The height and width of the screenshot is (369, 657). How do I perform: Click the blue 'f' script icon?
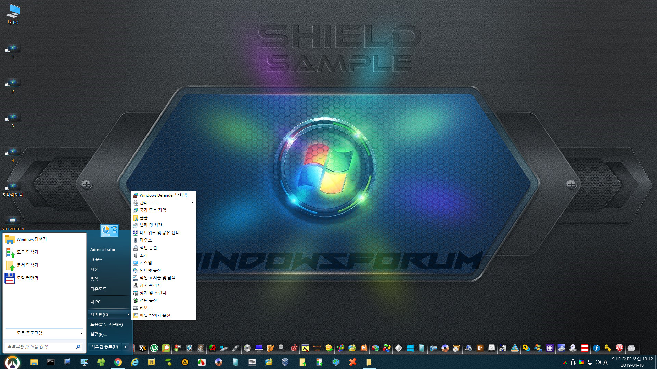[596, 348]
